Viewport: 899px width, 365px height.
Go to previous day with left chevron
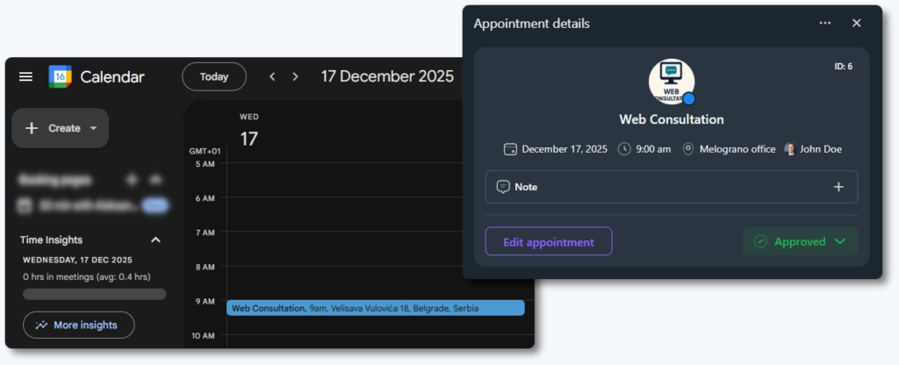pos(272,76)
